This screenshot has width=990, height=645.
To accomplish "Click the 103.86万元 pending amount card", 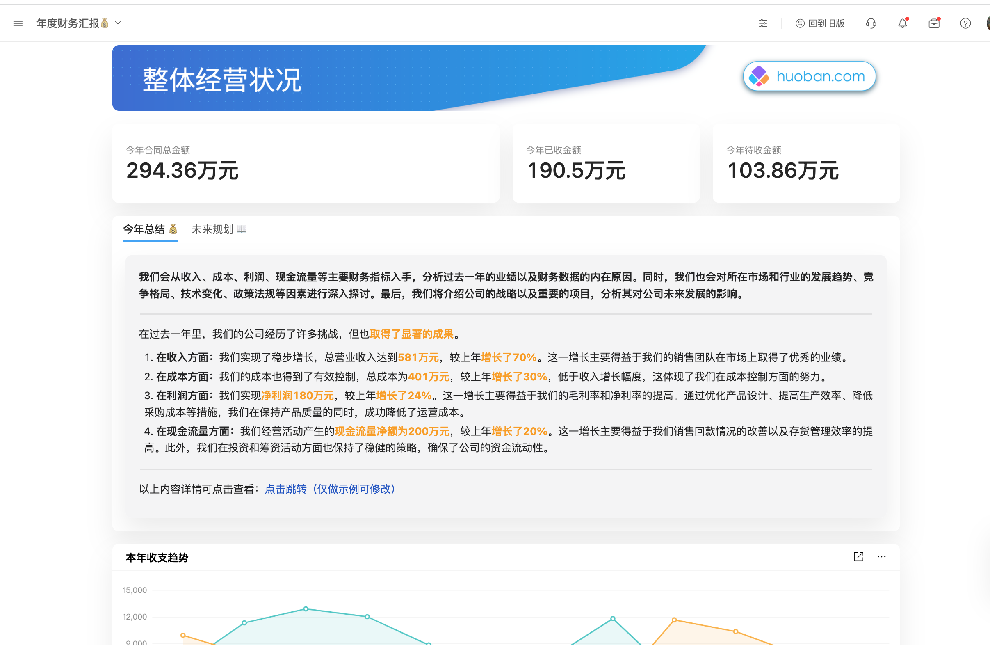I will coord(806,163).
